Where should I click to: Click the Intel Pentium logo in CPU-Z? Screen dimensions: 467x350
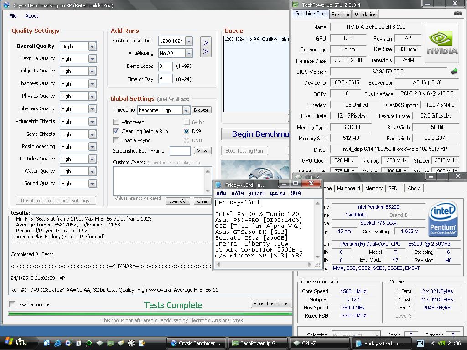pos(443,219)
